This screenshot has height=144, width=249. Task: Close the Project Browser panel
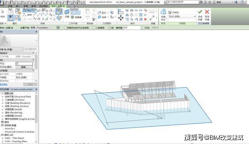(36, 90)
